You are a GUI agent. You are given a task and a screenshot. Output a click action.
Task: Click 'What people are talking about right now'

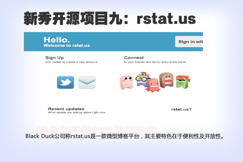[x=77, y=113]
